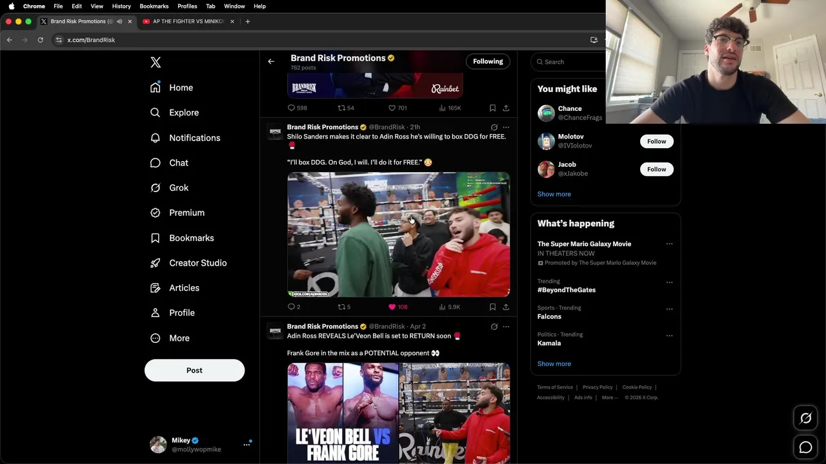The image size is (826, 464).
Task: Open the History menu
Action: 121,6
